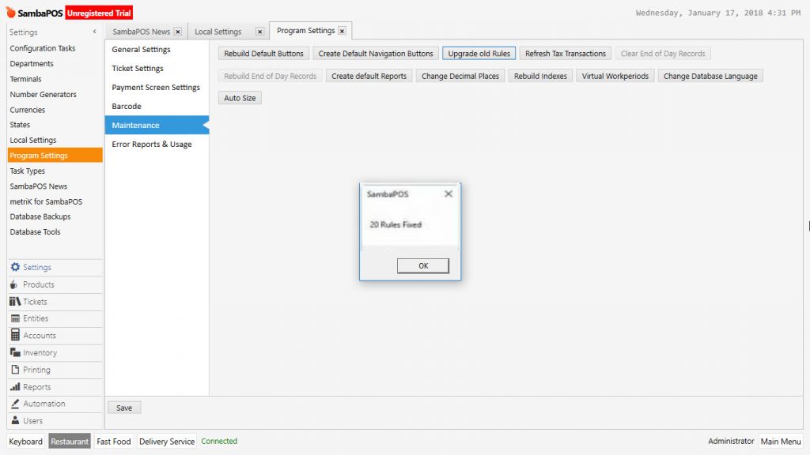Viewport: 810px width, 455px height.
Task: Open States in Settings list
Action: (55, 125)
